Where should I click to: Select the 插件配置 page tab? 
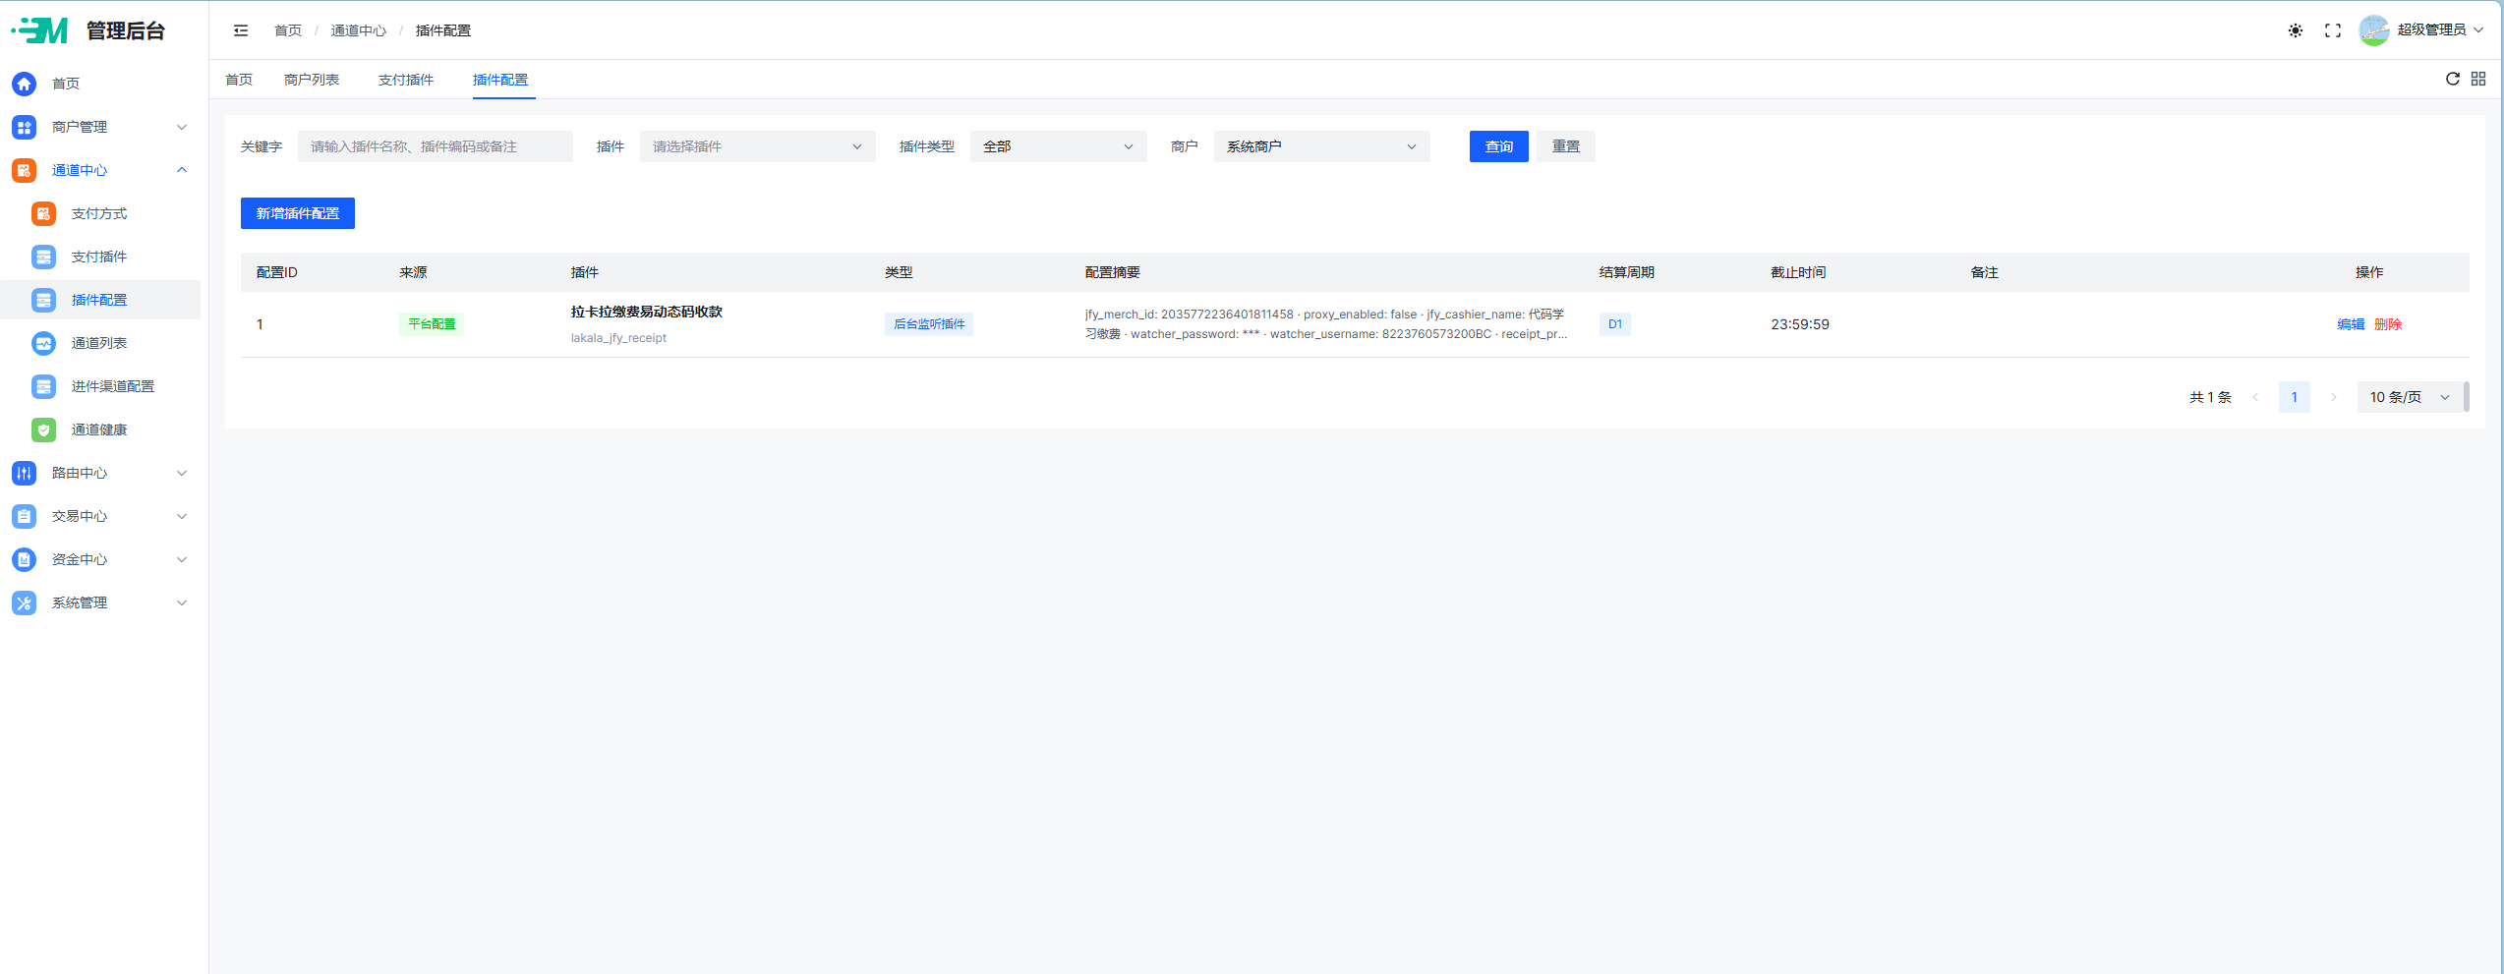(500, 80)
